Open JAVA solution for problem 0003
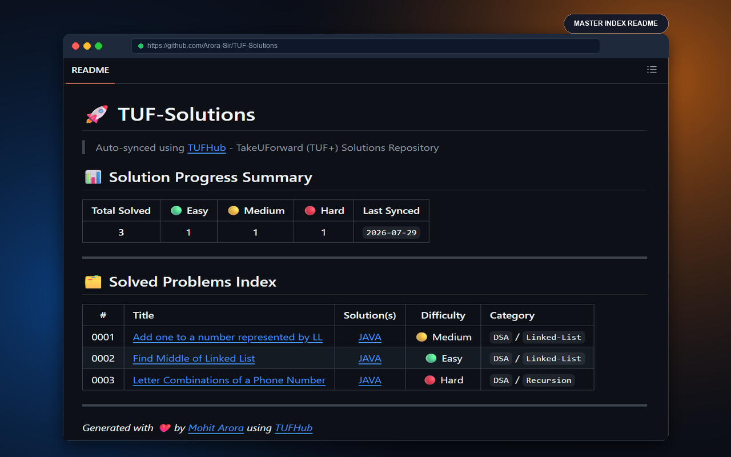 370,380
